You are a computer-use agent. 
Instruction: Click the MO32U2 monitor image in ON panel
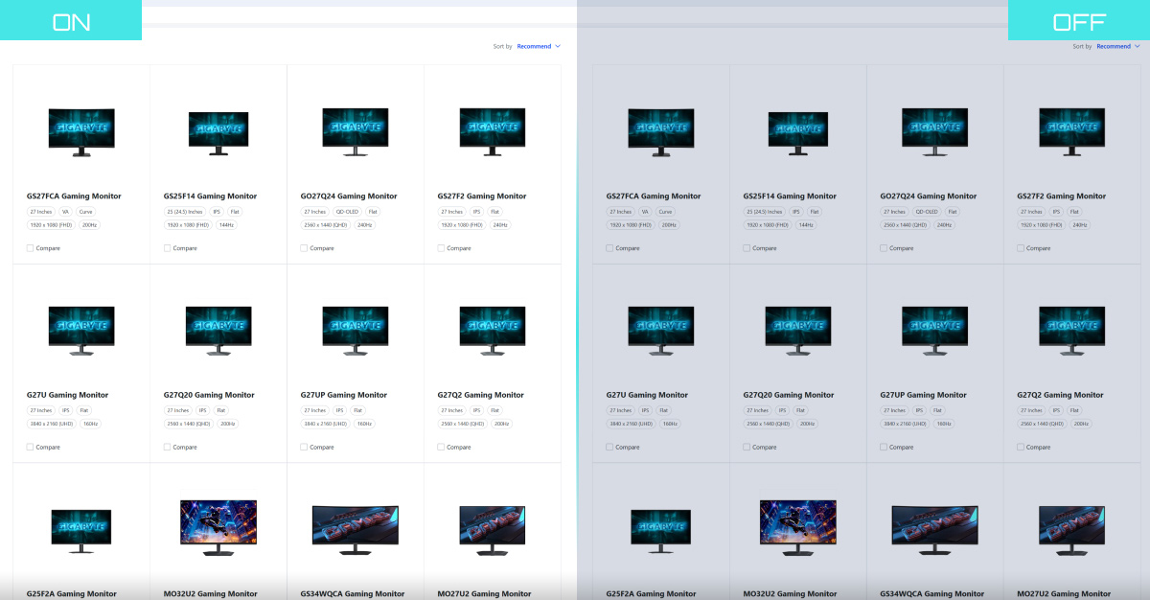(218, 525)
